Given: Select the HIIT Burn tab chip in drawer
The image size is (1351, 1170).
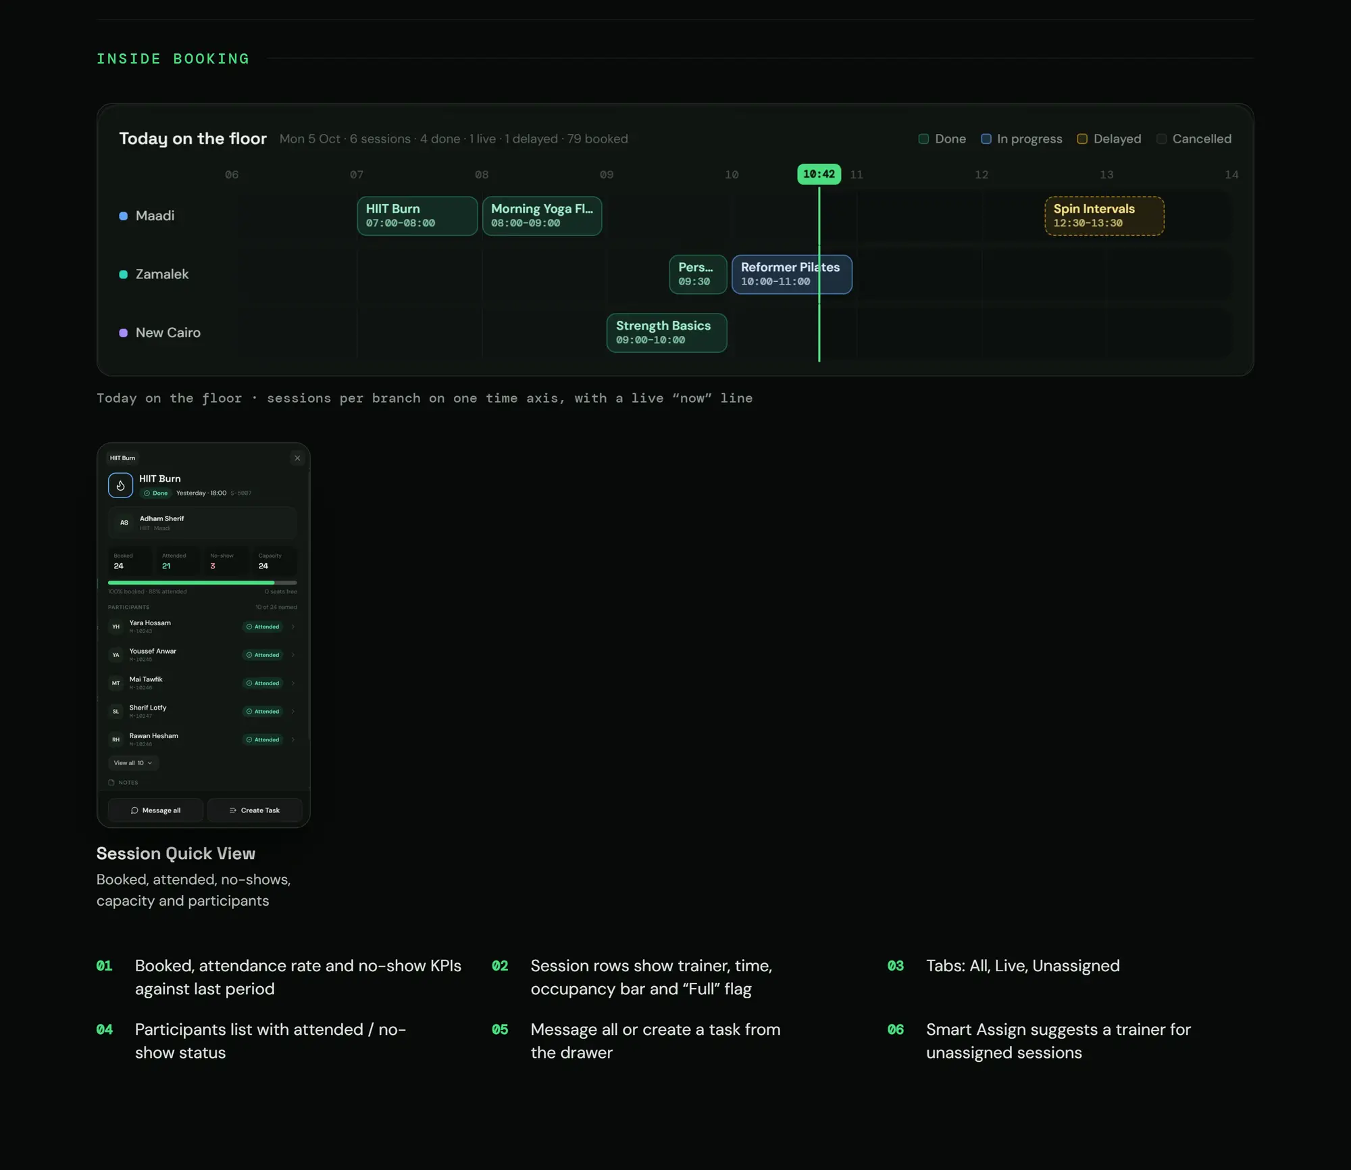Looking at the screenshot, I should pos(122,458).
